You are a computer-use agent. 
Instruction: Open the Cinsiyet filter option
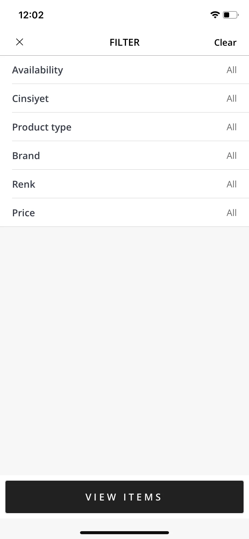[x=124, y=98]
